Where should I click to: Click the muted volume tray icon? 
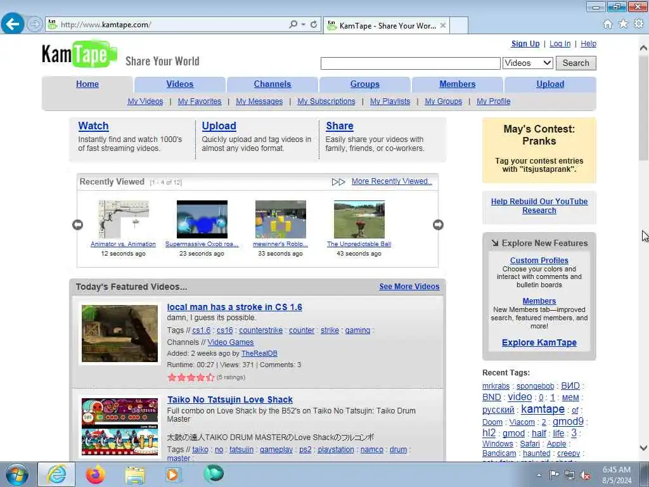click(585, 476)
